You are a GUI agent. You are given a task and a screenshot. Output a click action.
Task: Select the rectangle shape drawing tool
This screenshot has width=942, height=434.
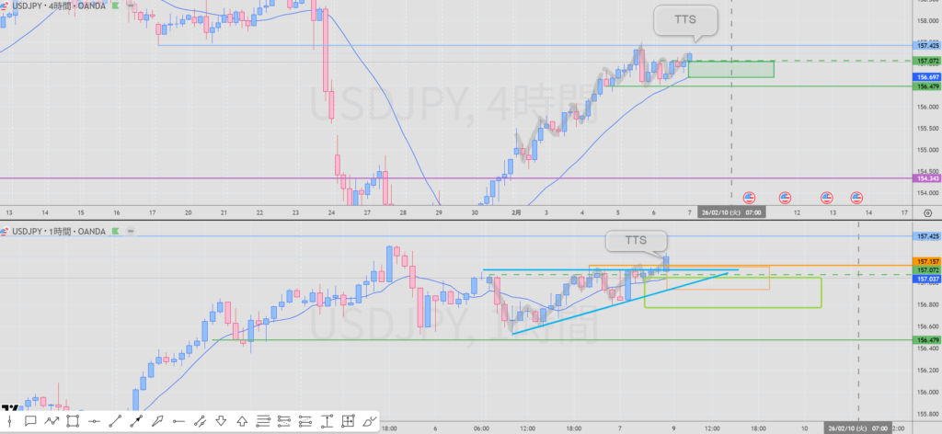pos(73,421)
